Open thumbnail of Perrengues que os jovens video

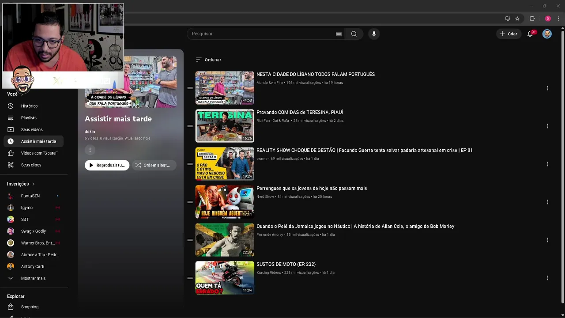click(x=225, y=202)
